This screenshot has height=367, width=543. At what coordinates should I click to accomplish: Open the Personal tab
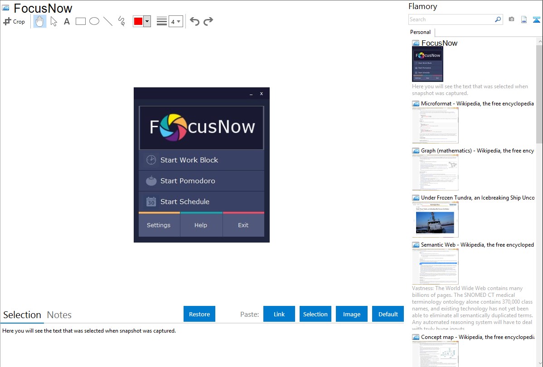coord(420,32)
